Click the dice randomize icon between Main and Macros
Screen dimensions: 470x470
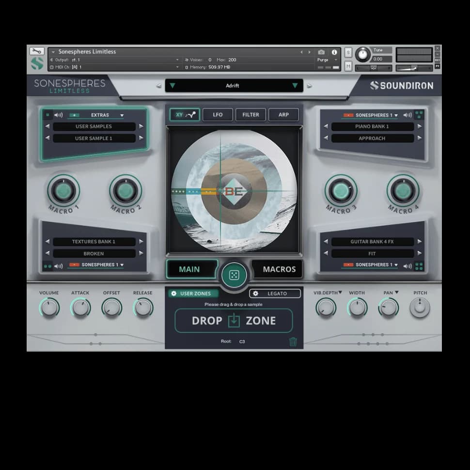(234, 275)
